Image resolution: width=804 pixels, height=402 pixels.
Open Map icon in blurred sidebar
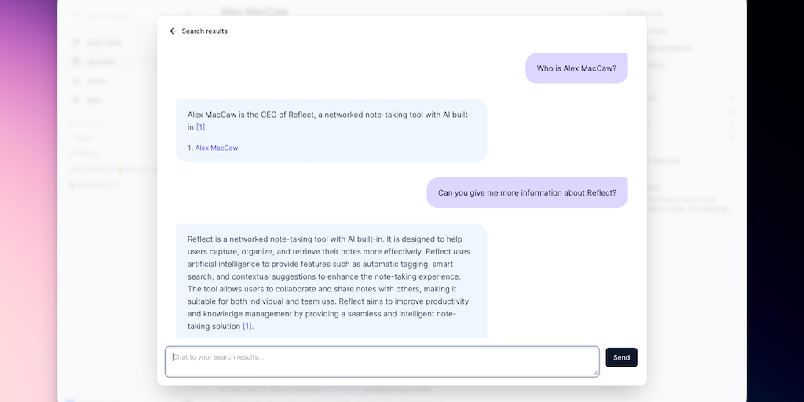pyautogui.click(x=76, y=100)
